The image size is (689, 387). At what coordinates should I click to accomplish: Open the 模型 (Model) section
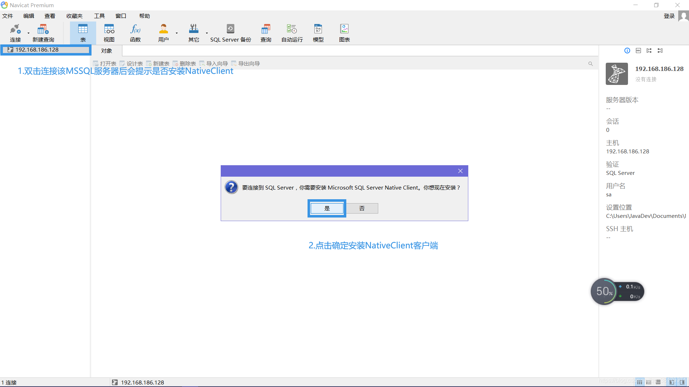[318, 33]
